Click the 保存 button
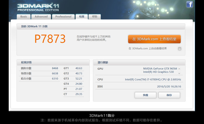This screenshot has height=124, width=204. click(169, 95)
